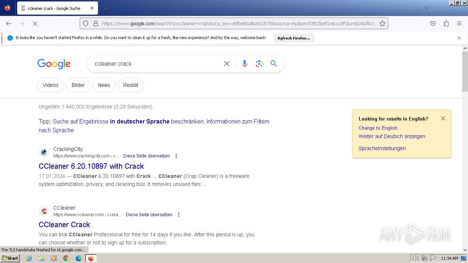This screenshot has height=263, width=468.
Task: Click the Google logo
Action: pos(54,64)
